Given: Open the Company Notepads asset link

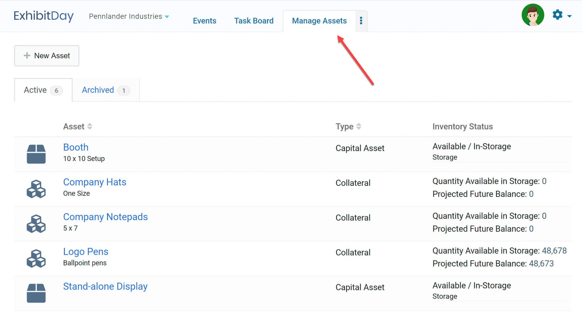Looking at the screenshot, I should click(105, 217).
